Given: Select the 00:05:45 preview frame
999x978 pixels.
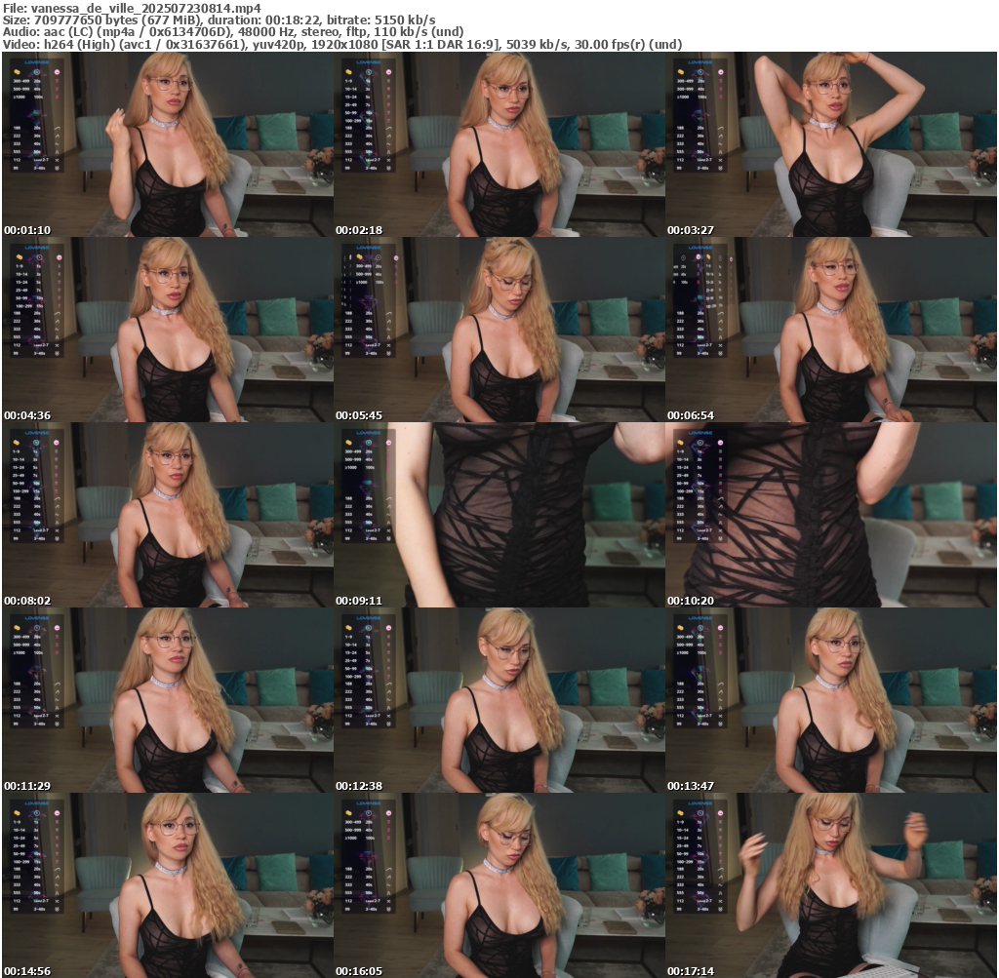Looking at the screenshot, I should pos(499,330).
